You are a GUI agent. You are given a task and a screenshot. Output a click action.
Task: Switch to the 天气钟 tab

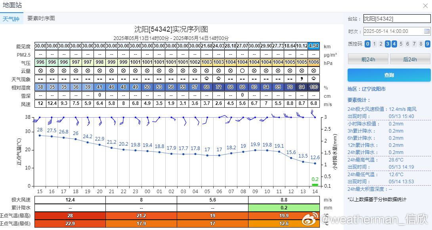pyautogui.click(x=11, y=19)
